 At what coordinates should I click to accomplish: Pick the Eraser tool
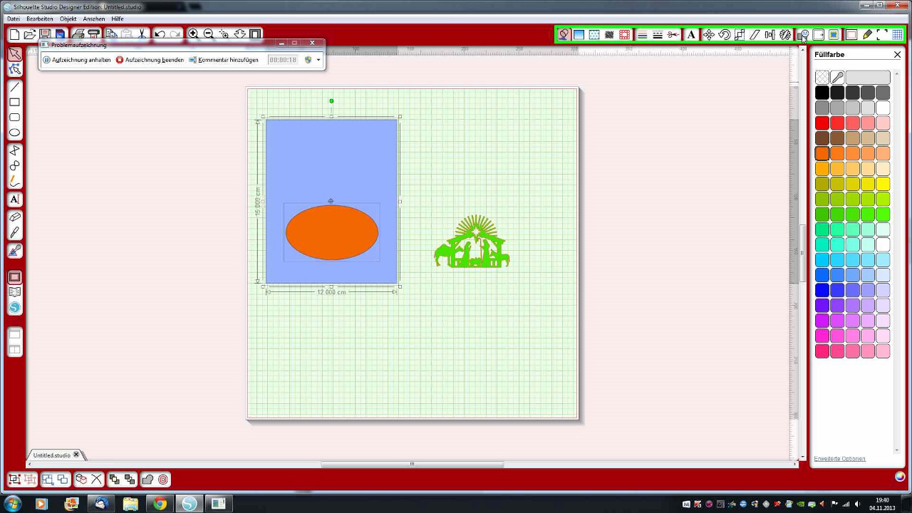[x=14, y=217]
